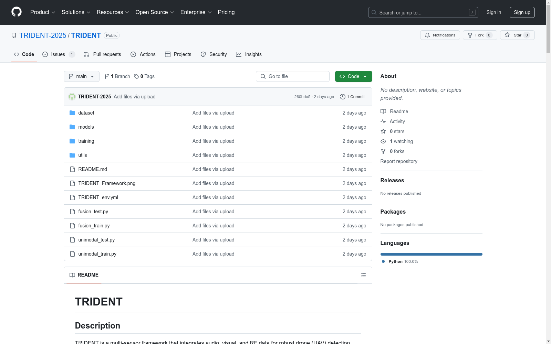Viewport: 551px width, 344px height.
Task: Click the README.md file icon
Action: [x=72, y=169]
